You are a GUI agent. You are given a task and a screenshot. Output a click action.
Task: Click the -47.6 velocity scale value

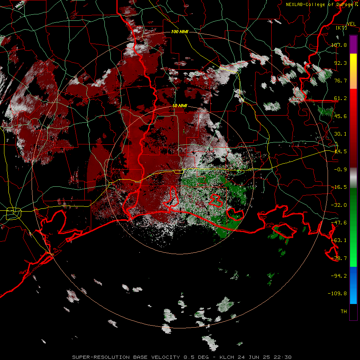(339, 223)
